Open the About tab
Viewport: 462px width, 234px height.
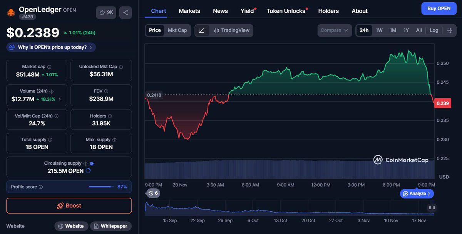coord(360,11)
